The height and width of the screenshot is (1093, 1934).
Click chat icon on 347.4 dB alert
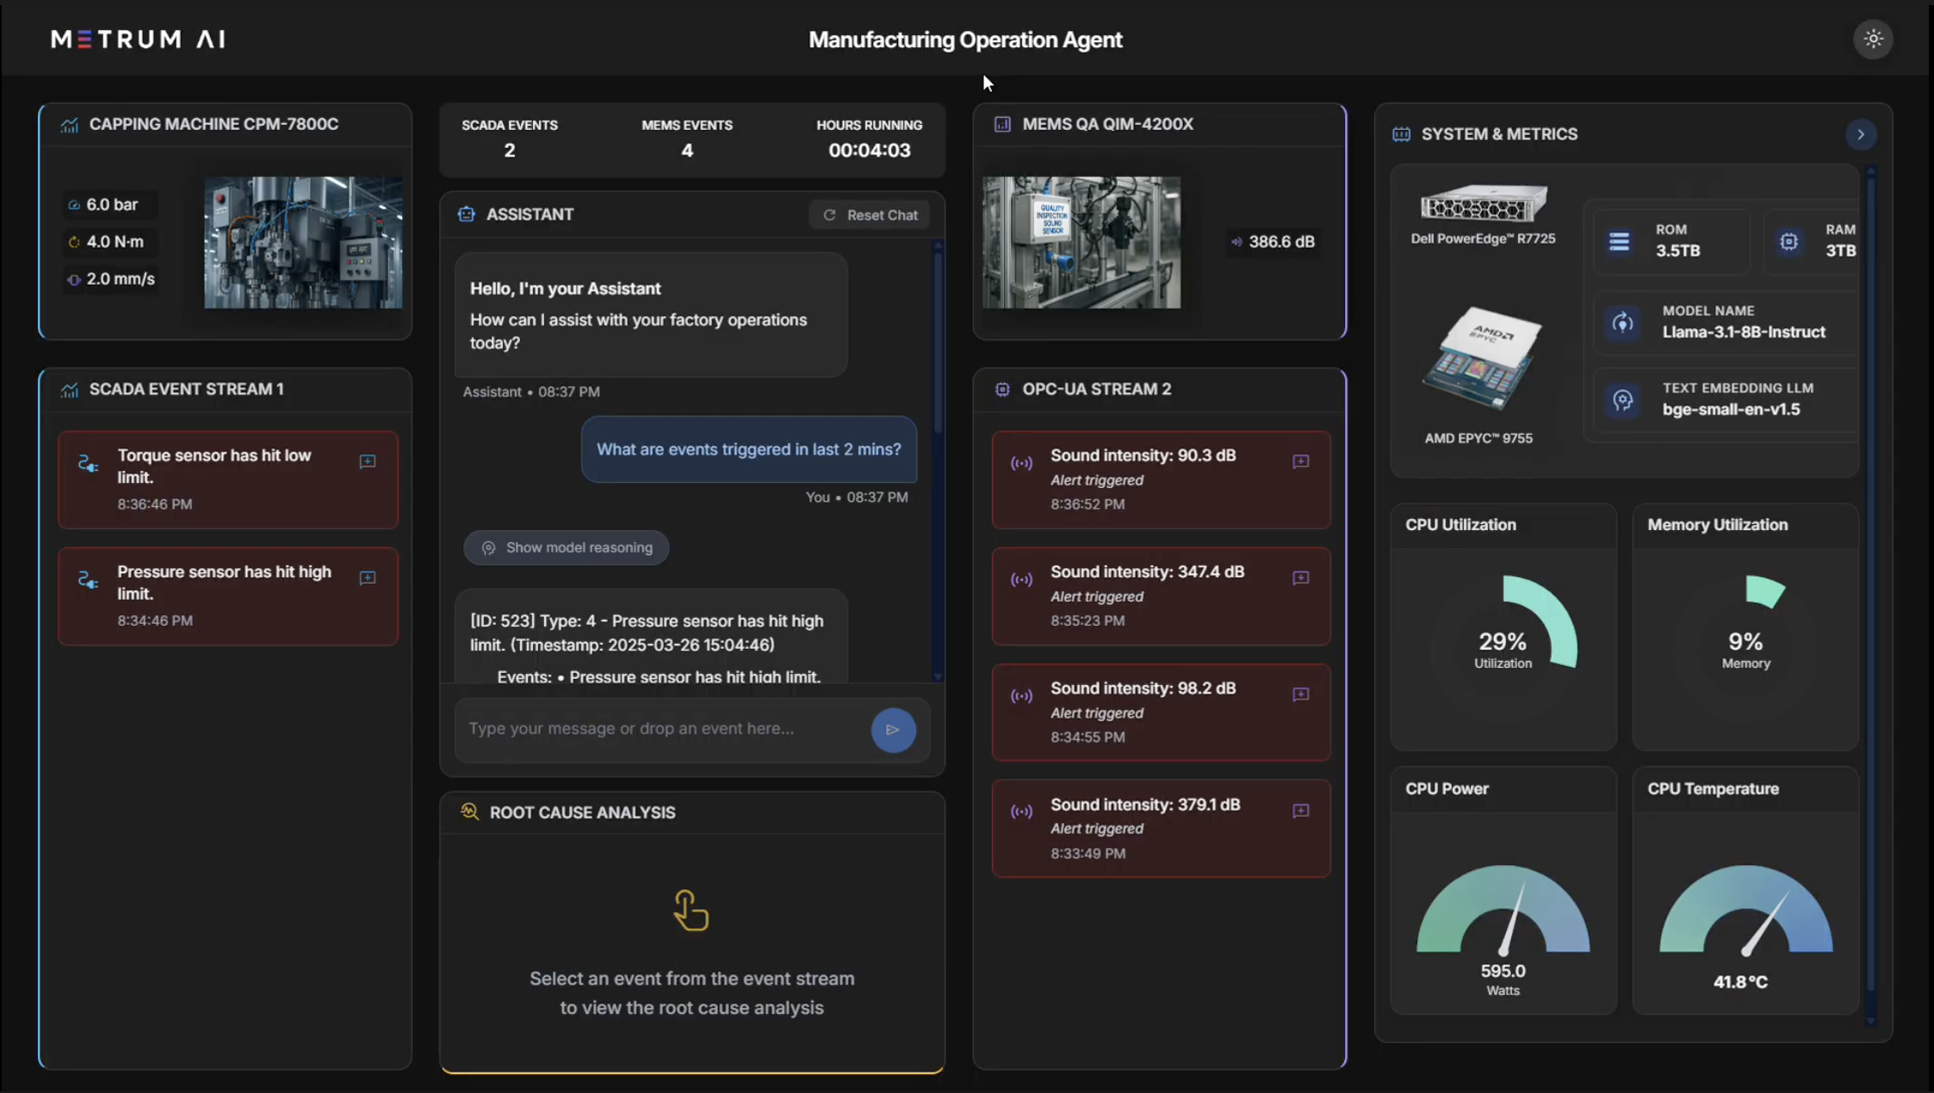pyautogui.click(x=1300, y=578)
